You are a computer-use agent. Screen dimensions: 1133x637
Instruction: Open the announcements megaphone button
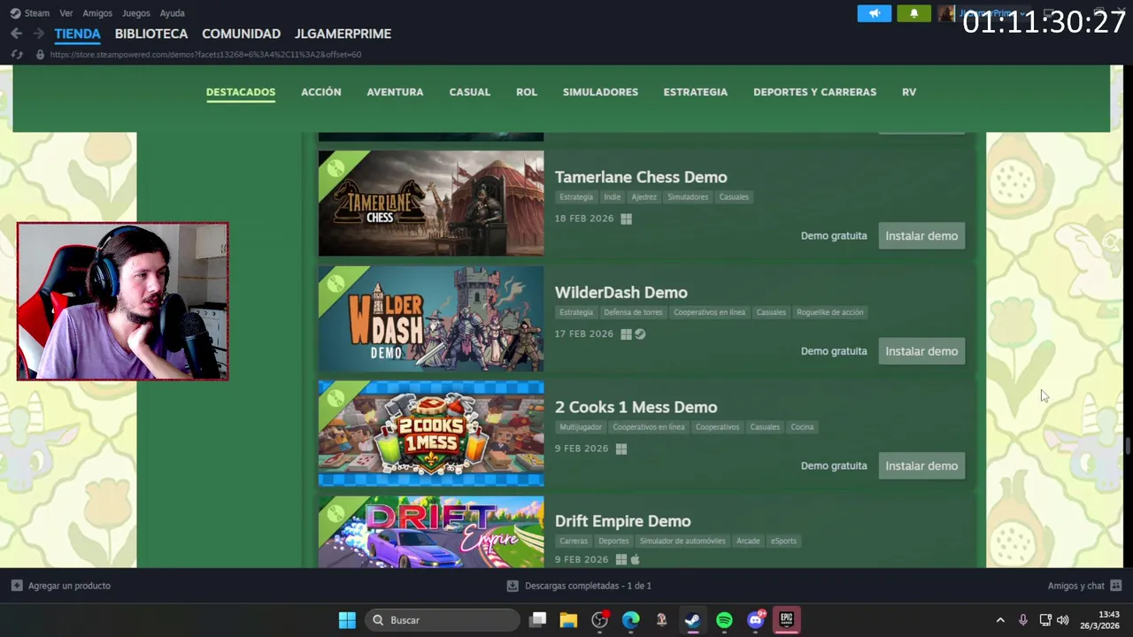pyautogui.click(x=875, y=13)
